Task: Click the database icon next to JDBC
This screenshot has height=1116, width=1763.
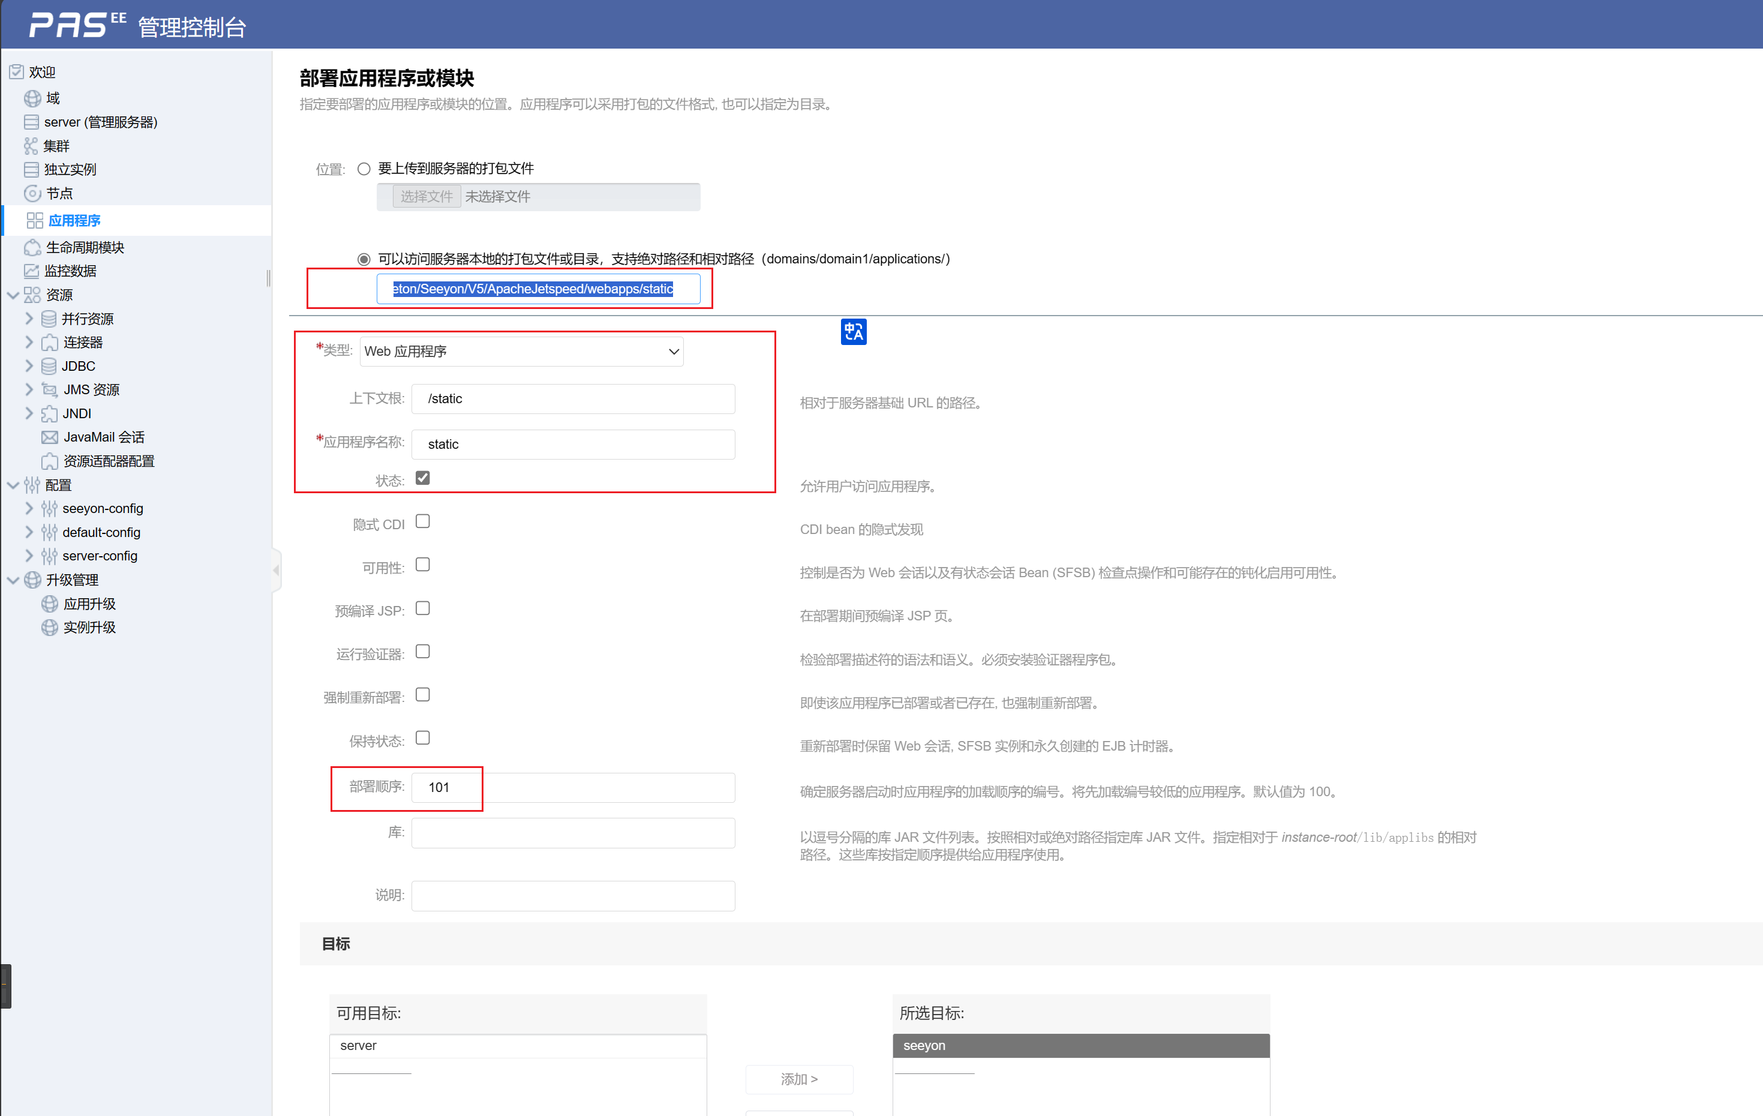Action: pyautogui.click(x=49, y=366)
